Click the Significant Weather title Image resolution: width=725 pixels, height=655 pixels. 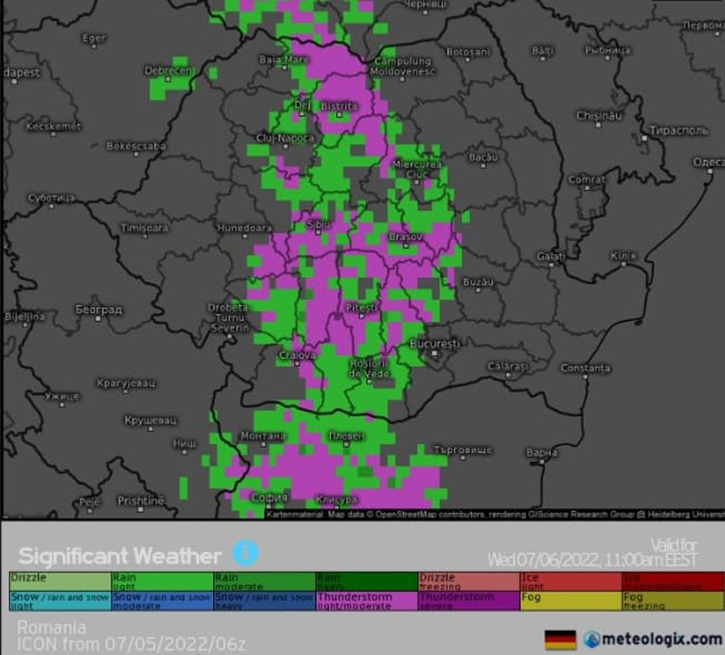(x=120, y=555)
